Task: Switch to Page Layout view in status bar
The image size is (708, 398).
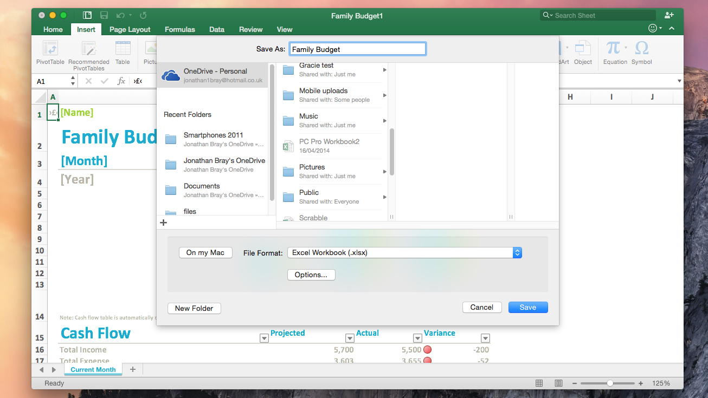Action: pos(558,383)
